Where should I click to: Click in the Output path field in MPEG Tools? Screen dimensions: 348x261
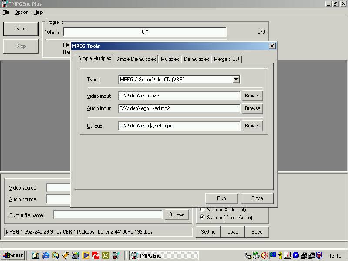(x=179, y=126)
